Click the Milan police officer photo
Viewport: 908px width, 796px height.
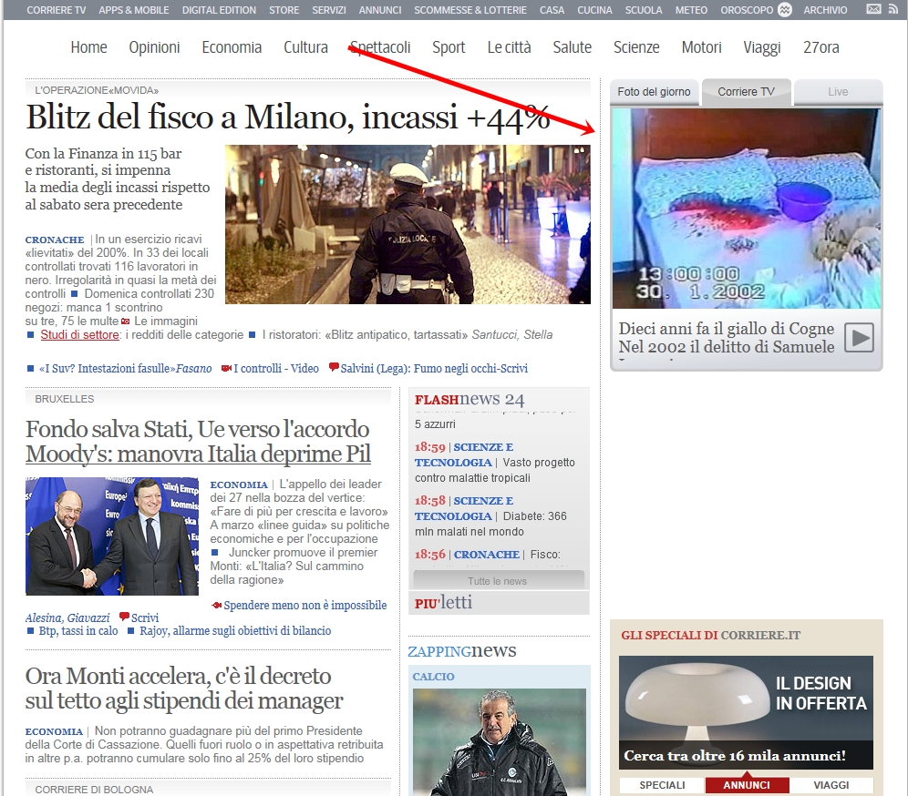408,224
